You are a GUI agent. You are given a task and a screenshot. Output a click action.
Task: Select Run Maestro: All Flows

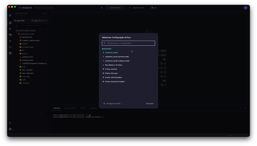click(128, 65)
